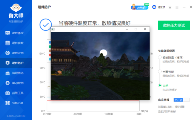Viewport: 196px width, 120px height.
Task: Select 硬件防护 in the sidebar
Action: 16,63
